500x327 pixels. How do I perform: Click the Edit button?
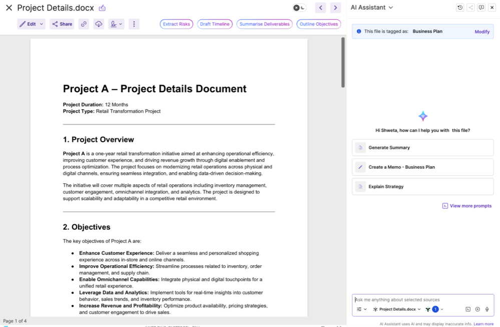point(28,24)
